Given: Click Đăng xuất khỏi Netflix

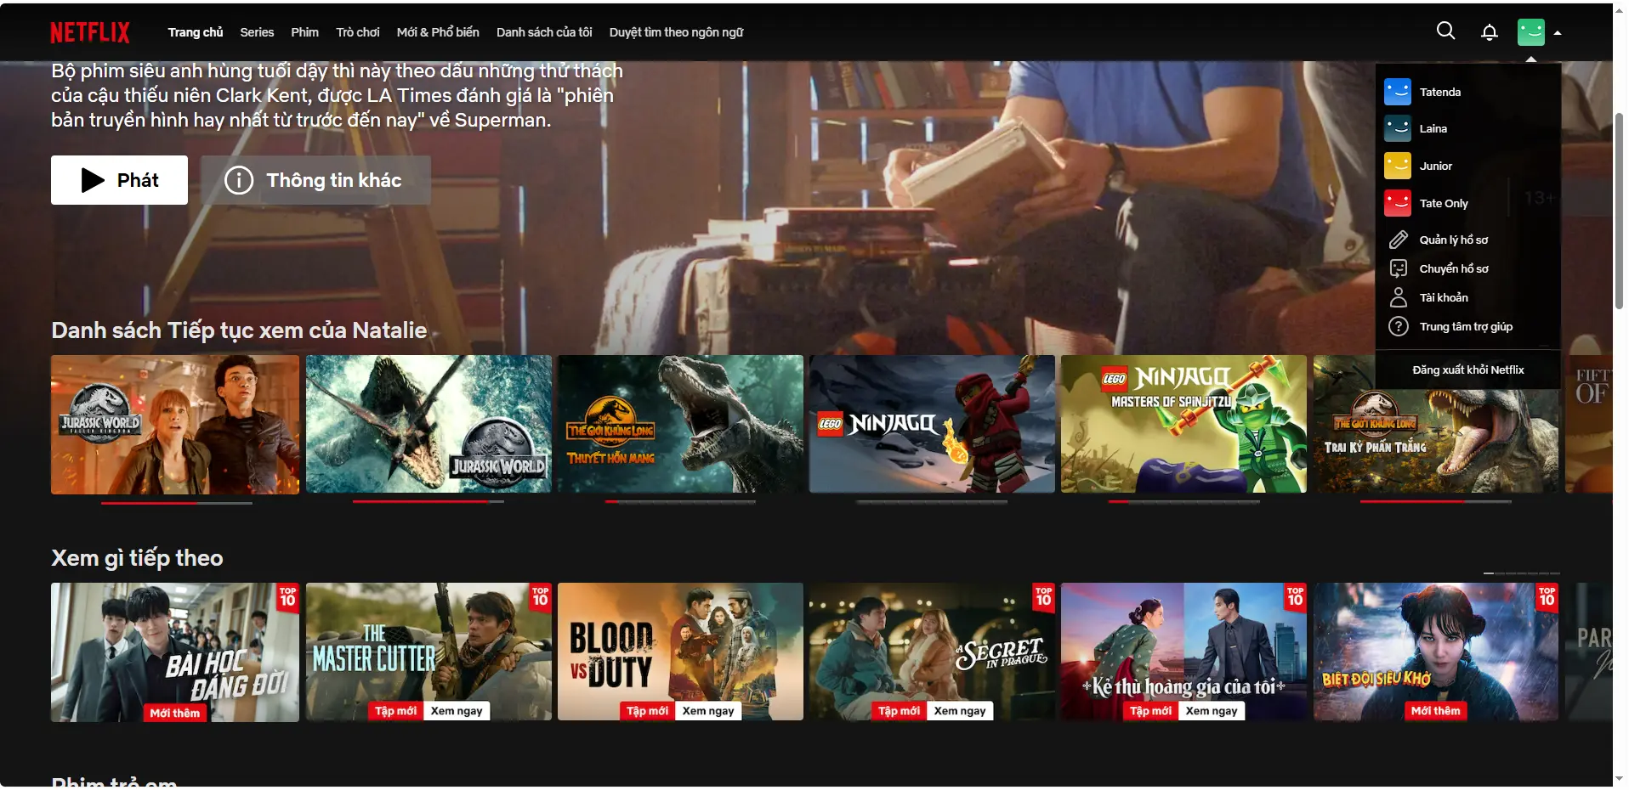Looking at the screenshot, I should click(x=1467, y=370).
